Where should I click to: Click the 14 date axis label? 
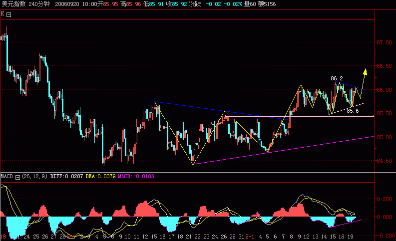coord(324,237)
